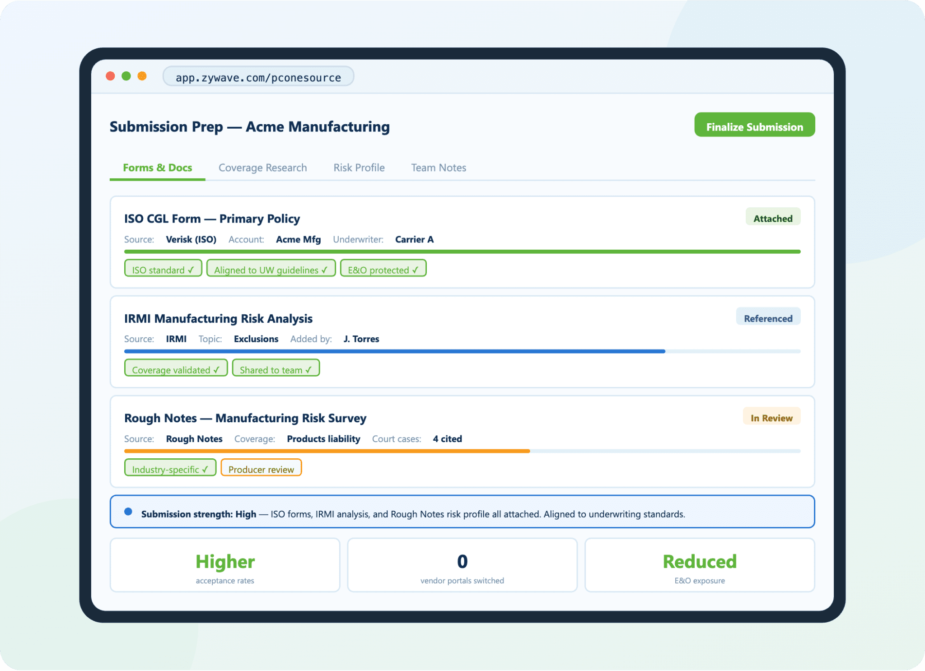Toggle the Aligned to UW guidelines tag
The image size is (925, 671).
click(271, 269)
